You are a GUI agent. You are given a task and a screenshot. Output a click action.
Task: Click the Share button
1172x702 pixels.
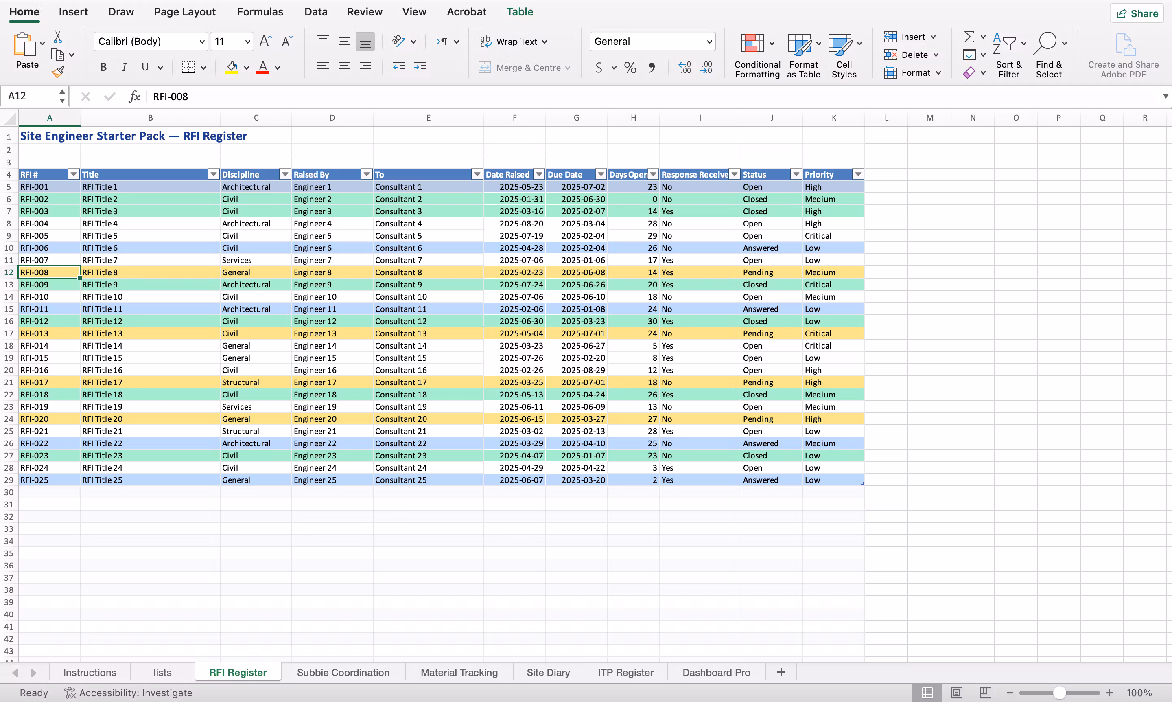click(1137, 13)
